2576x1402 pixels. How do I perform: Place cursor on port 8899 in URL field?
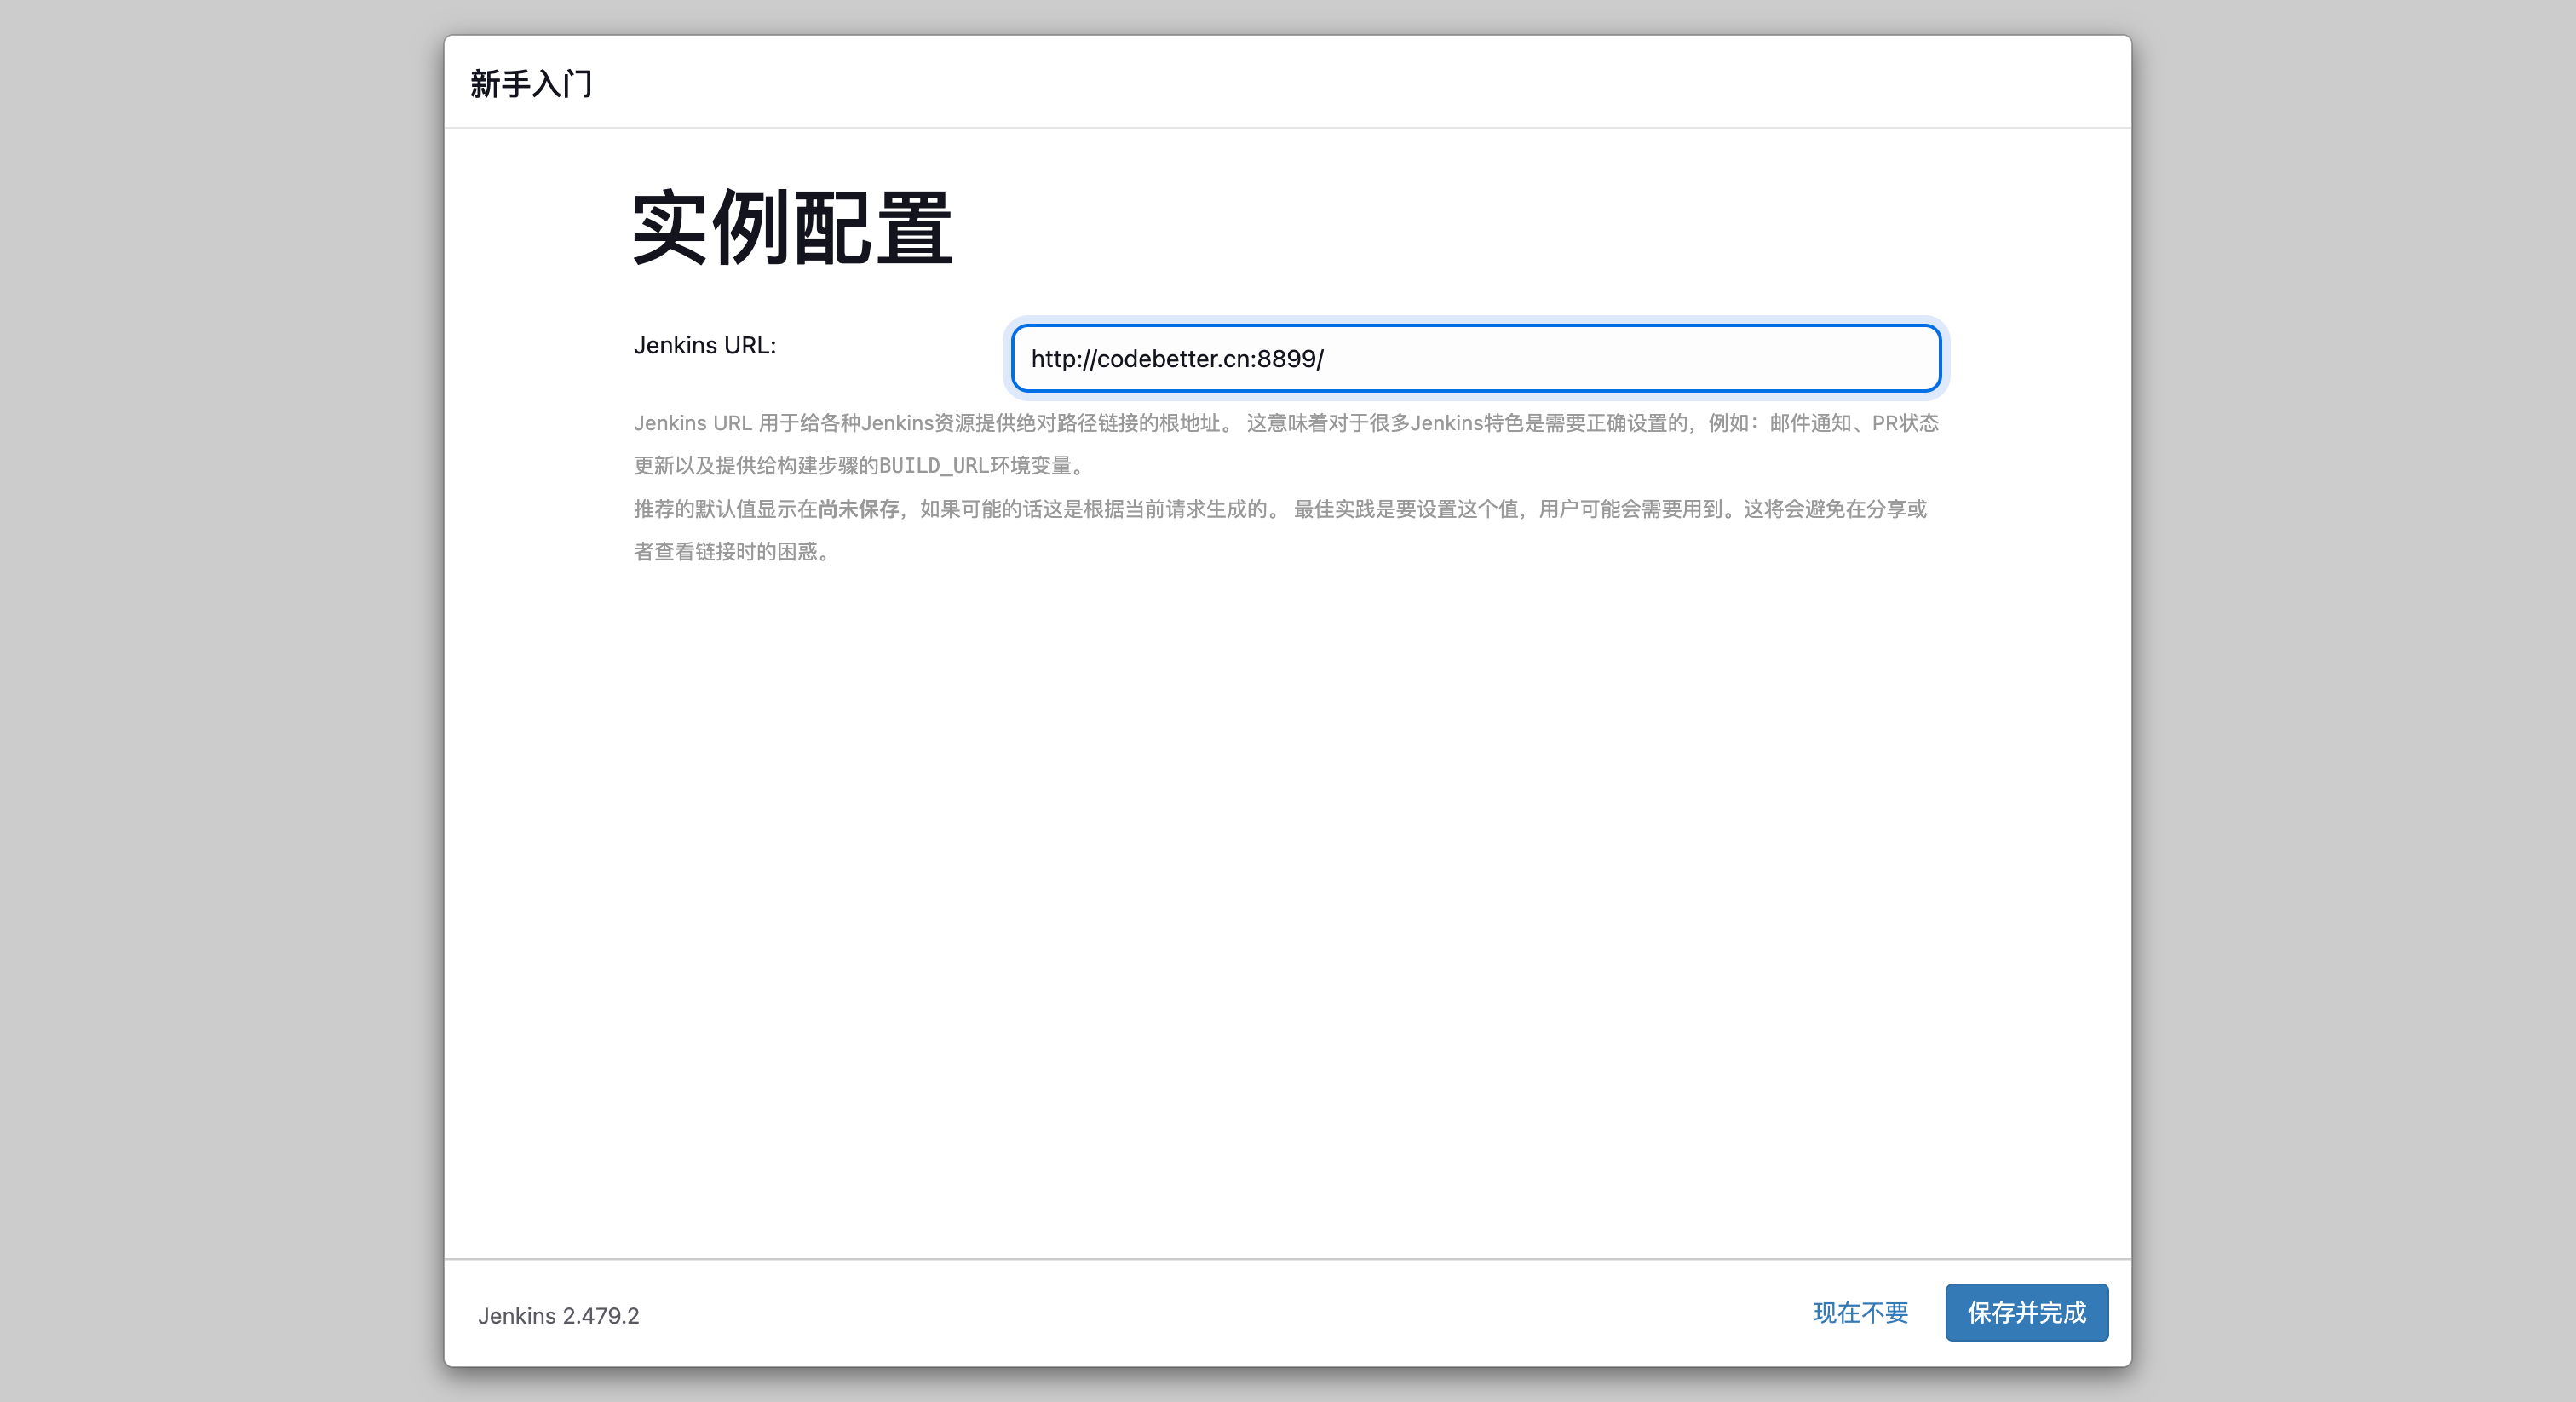pos(1286,359)
